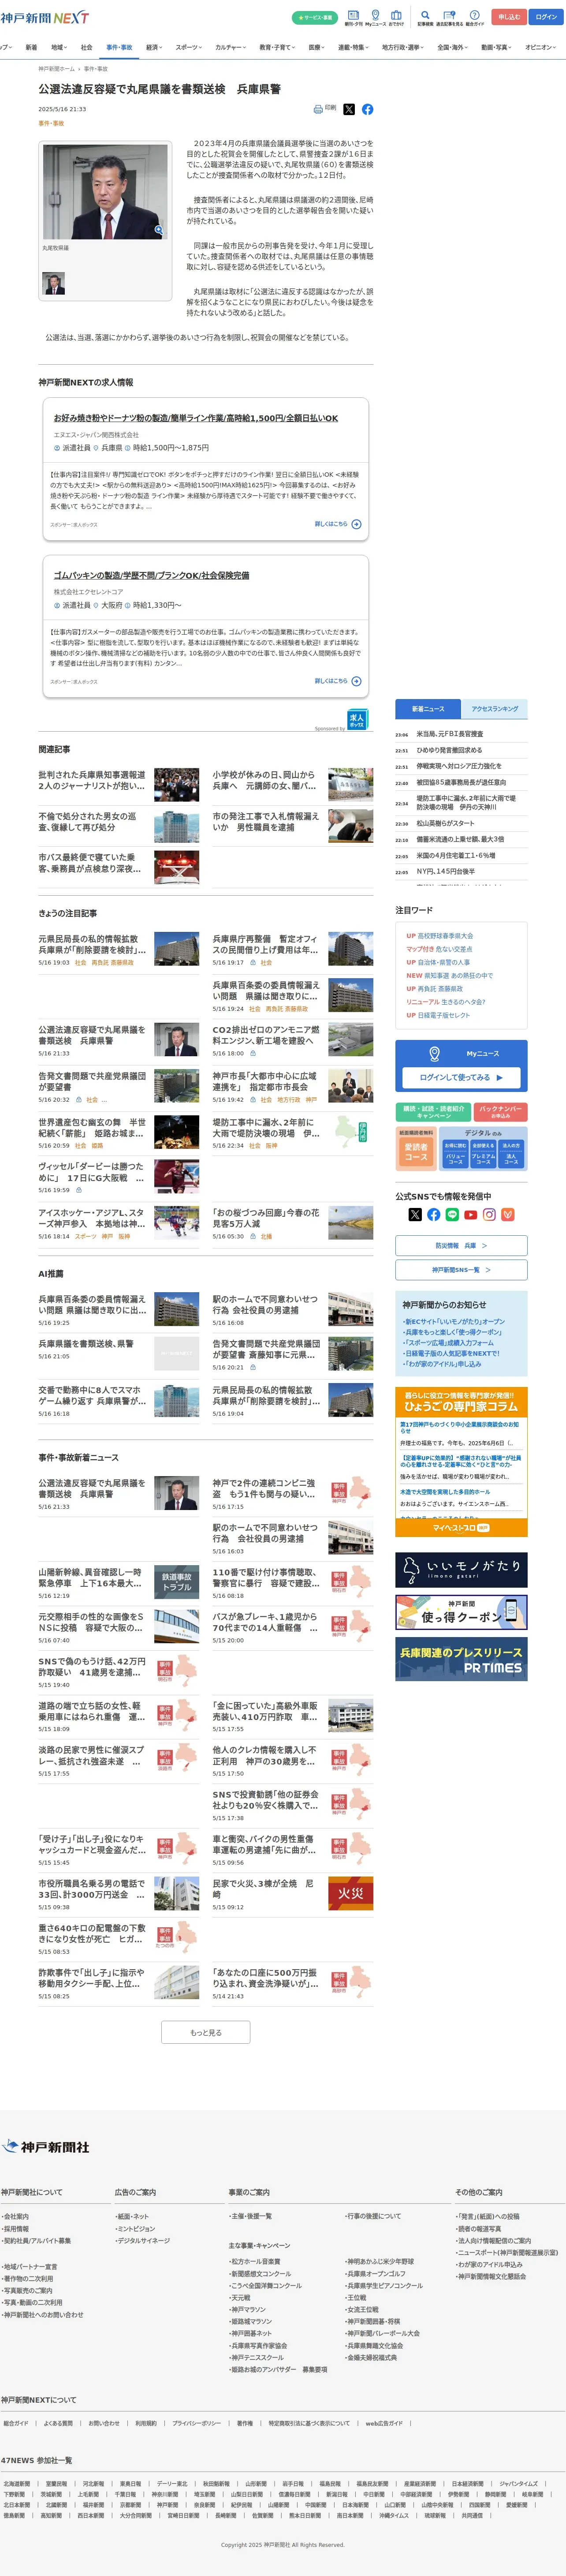
Task: Open the 過去記事を見る icon
Action: click(x=449, y=17)
